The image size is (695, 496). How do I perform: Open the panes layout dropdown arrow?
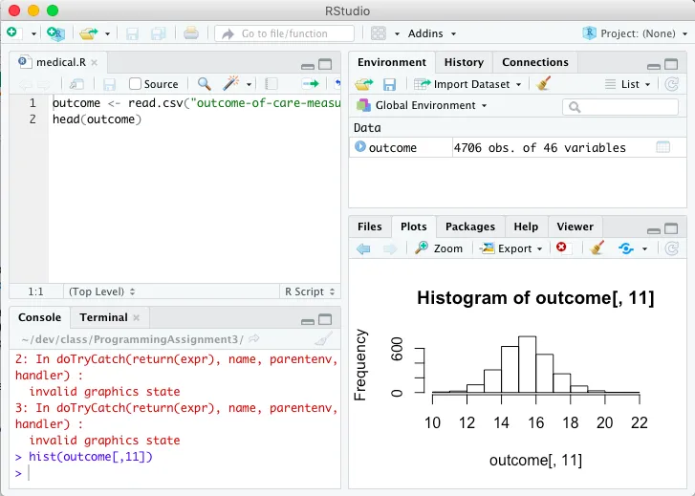(397, 33)
